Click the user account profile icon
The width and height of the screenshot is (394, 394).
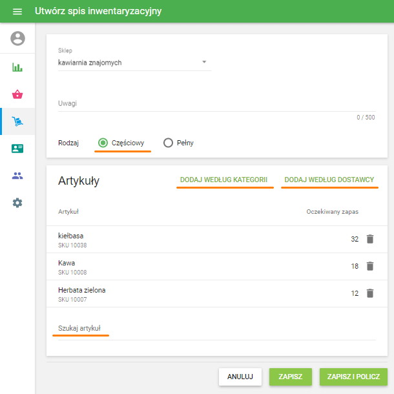tap(17, 39)
